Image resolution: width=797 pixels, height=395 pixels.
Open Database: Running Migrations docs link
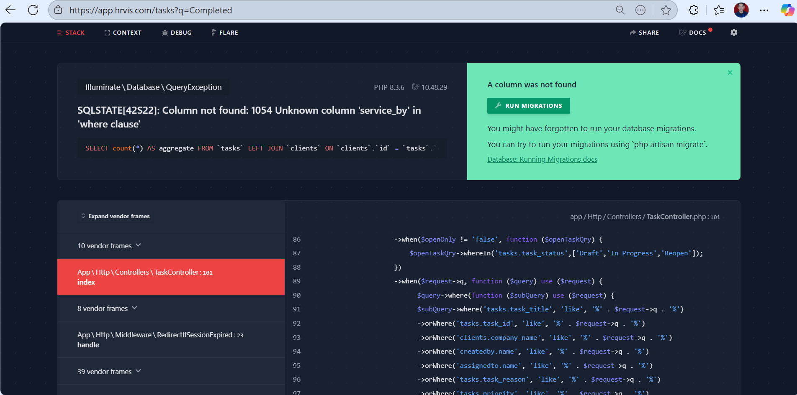542,159
